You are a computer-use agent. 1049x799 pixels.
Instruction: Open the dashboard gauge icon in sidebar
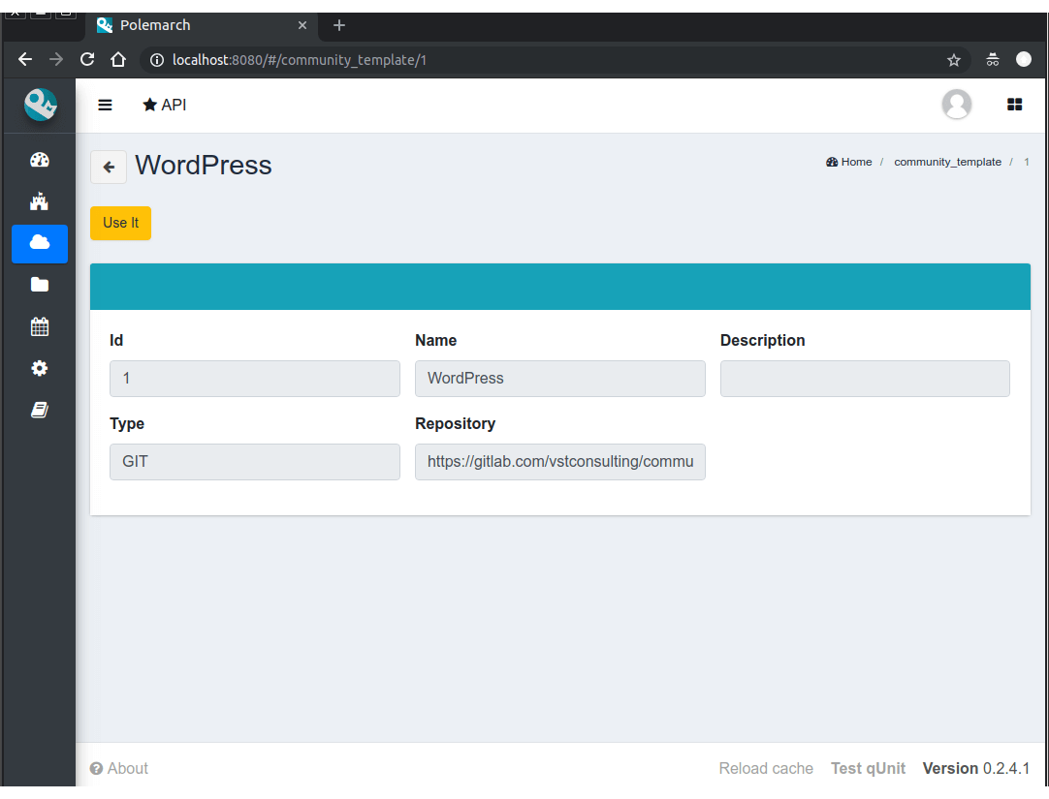tap(40, 160)
